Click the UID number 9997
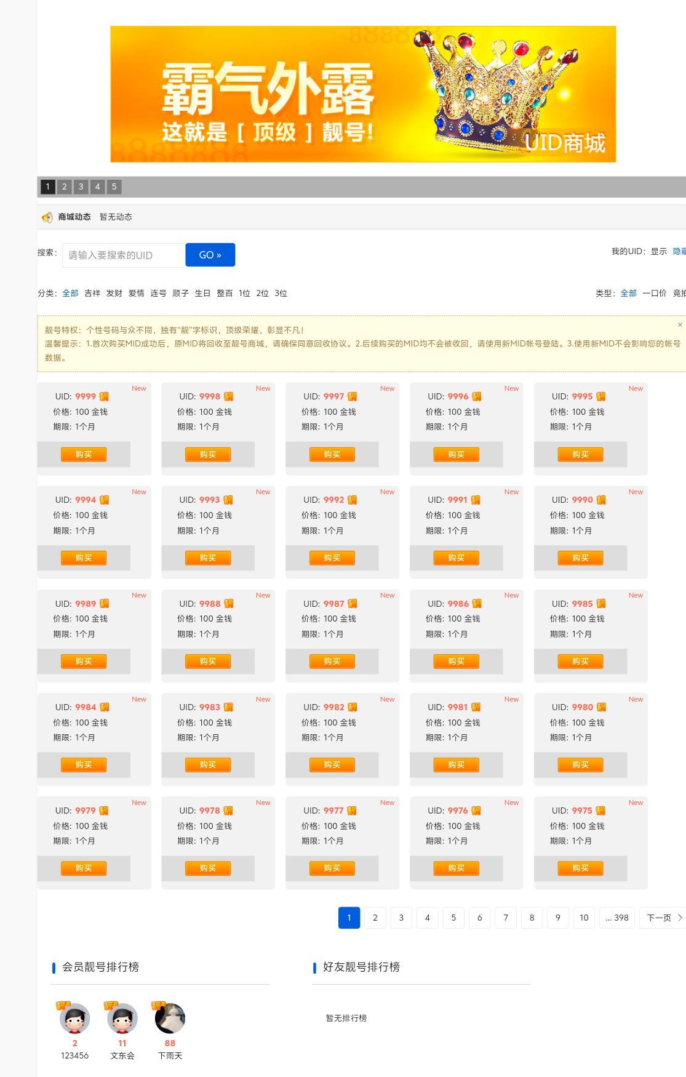This screenshot has height=1077, width=686. point(334,396)
